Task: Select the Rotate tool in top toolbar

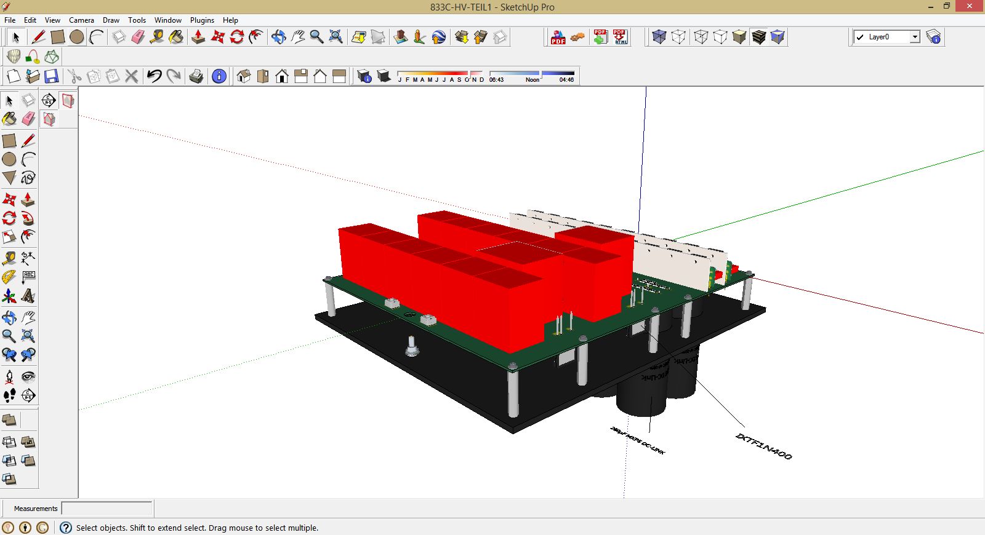Action: point(236,37)
